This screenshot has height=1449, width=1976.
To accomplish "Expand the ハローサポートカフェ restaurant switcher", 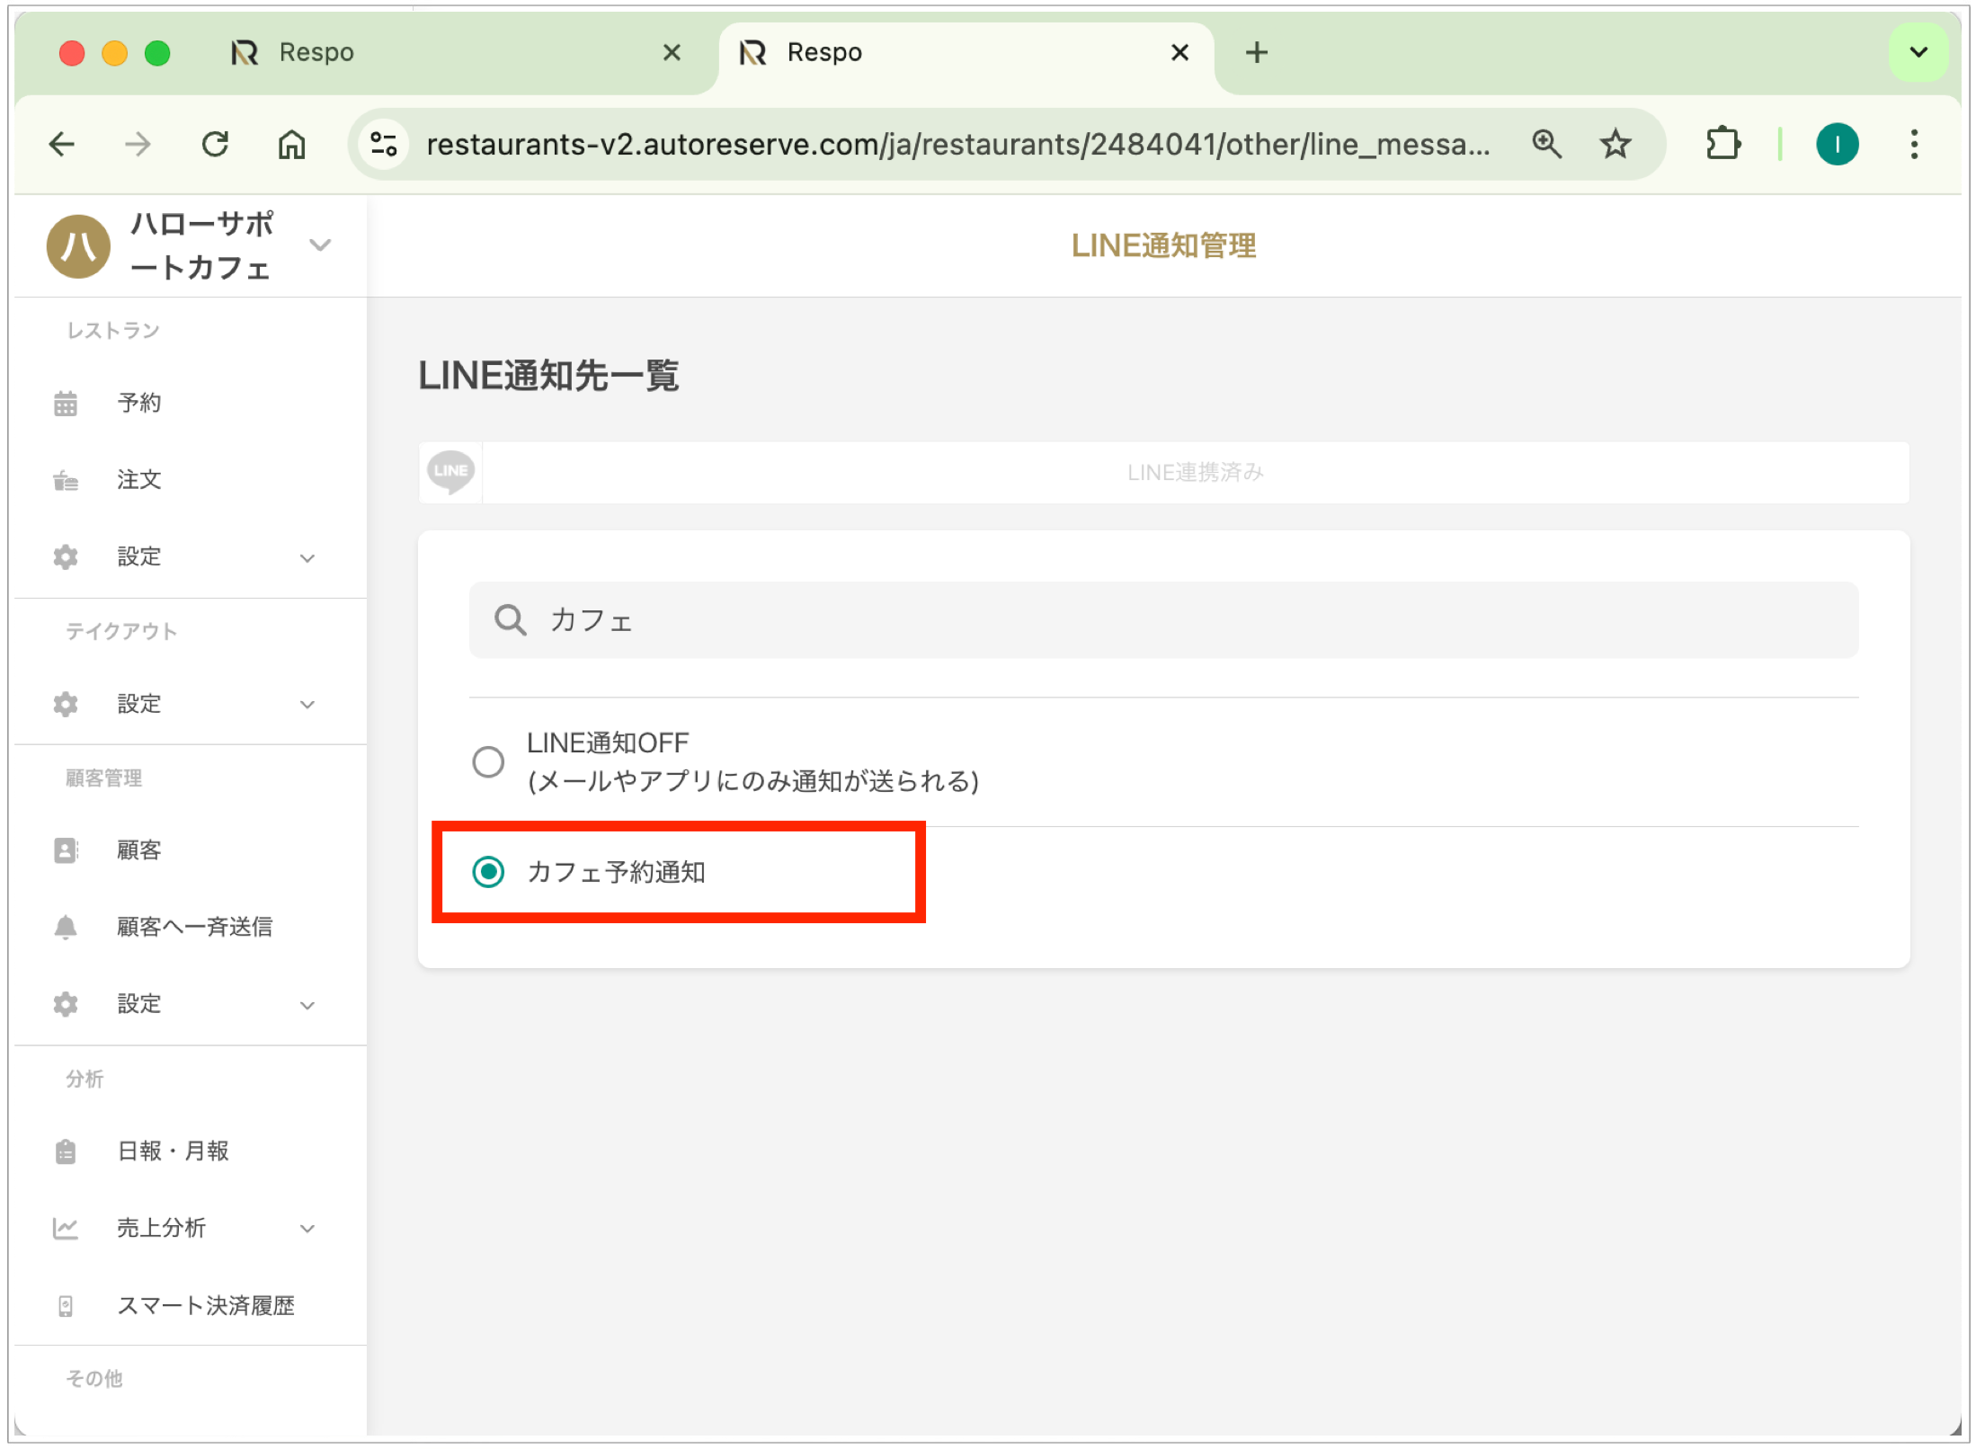I will click(x=320, y=245).
